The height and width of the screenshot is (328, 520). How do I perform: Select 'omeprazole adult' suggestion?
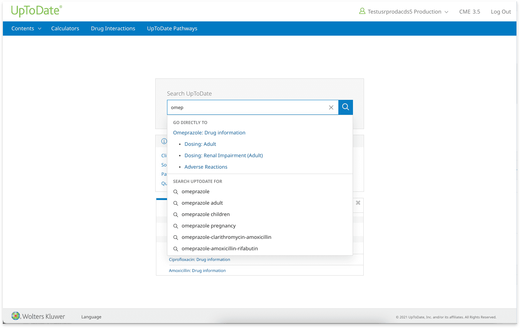click(202, 203)
